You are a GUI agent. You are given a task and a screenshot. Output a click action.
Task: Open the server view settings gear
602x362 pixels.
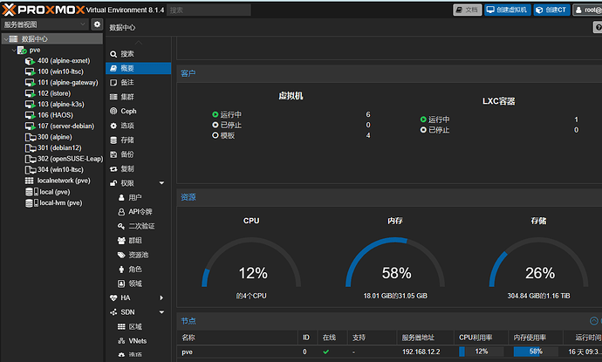pos(97,24)
